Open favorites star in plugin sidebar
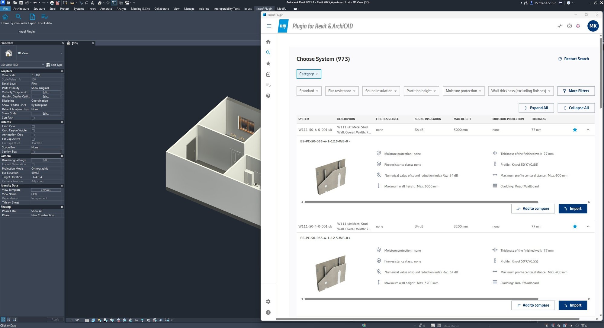The width and height of the screenshot is (604, 328). (268, 63)
